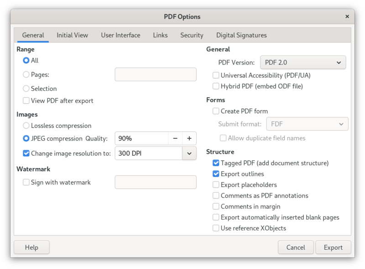Enable Use reference XObjects
Viewport: 365px width, 269px height.
click(x=215, y=228)
